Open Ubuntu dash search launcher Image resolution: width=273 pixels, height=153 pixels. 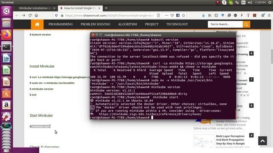(x=6, y=11)
